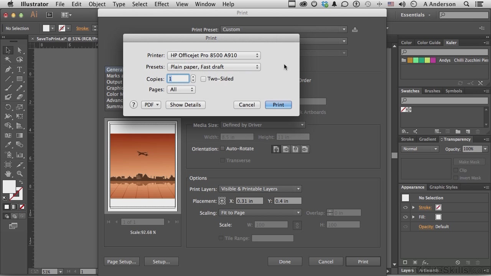Select the Shape Builder tool
The height and width of the screenshot is (276, 491).
click(x=8, y=126)
